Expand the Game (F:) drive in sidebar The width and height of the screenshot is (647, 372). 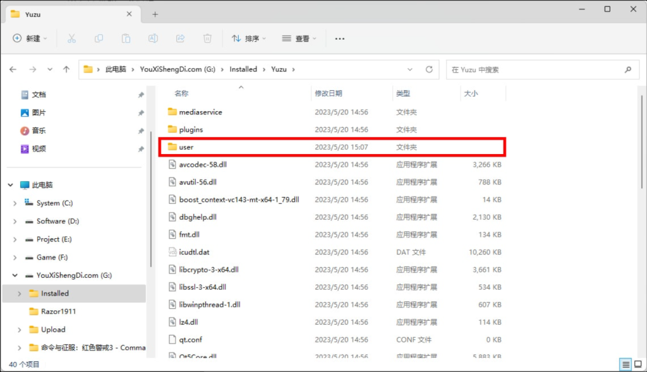14,257
